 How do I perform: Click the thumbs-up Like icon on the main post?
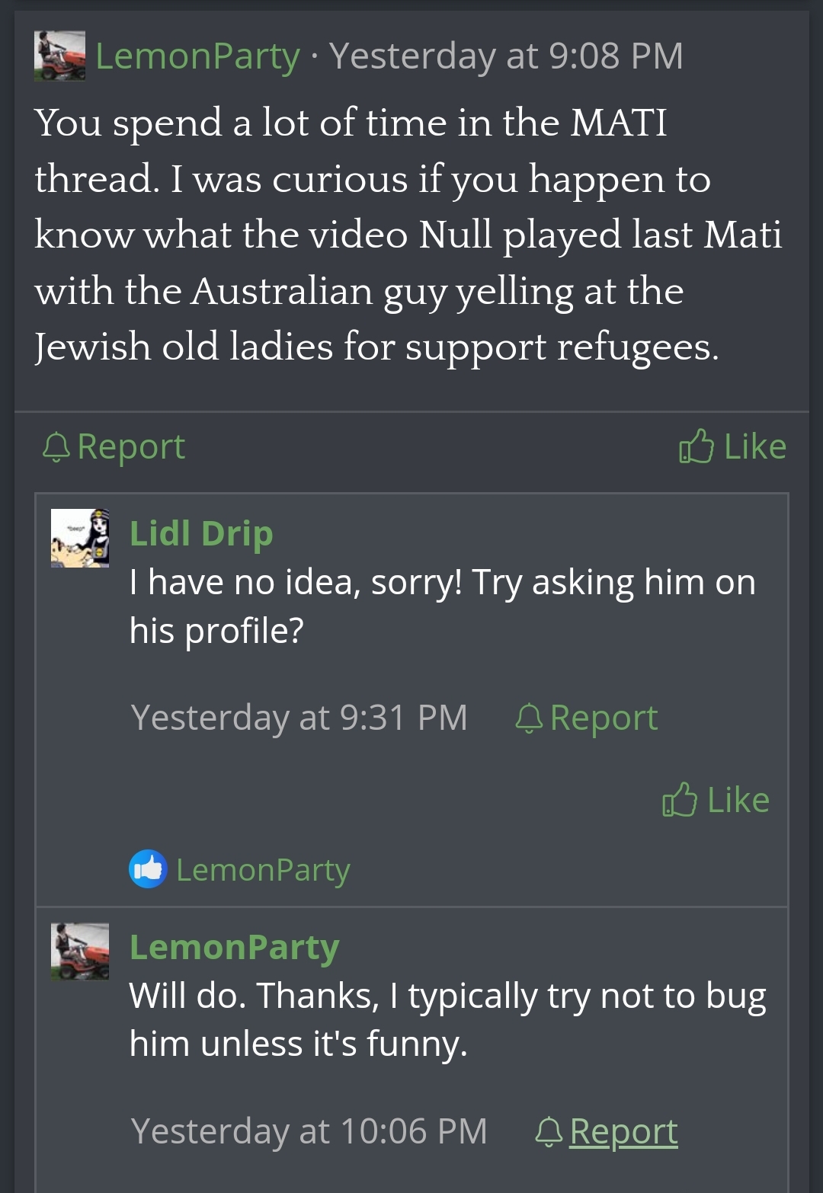tap(696, 447)
